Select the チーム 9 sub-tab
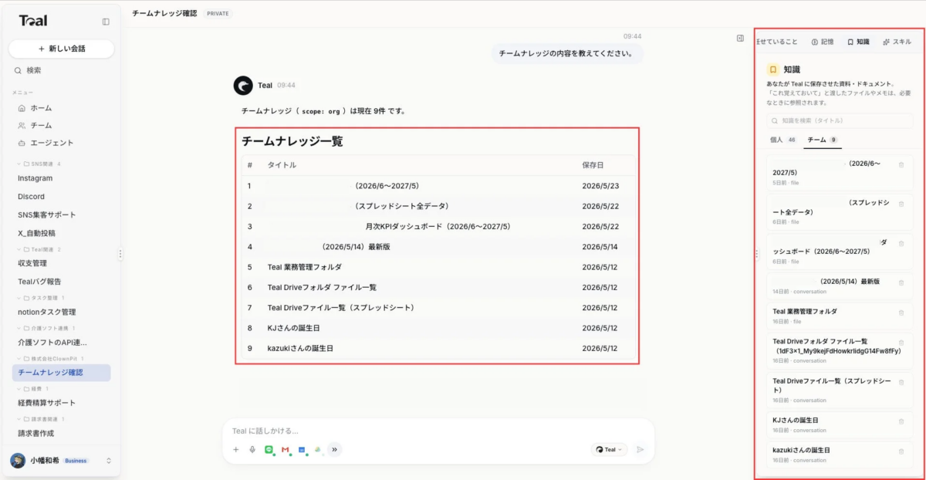 coord(823,140)
